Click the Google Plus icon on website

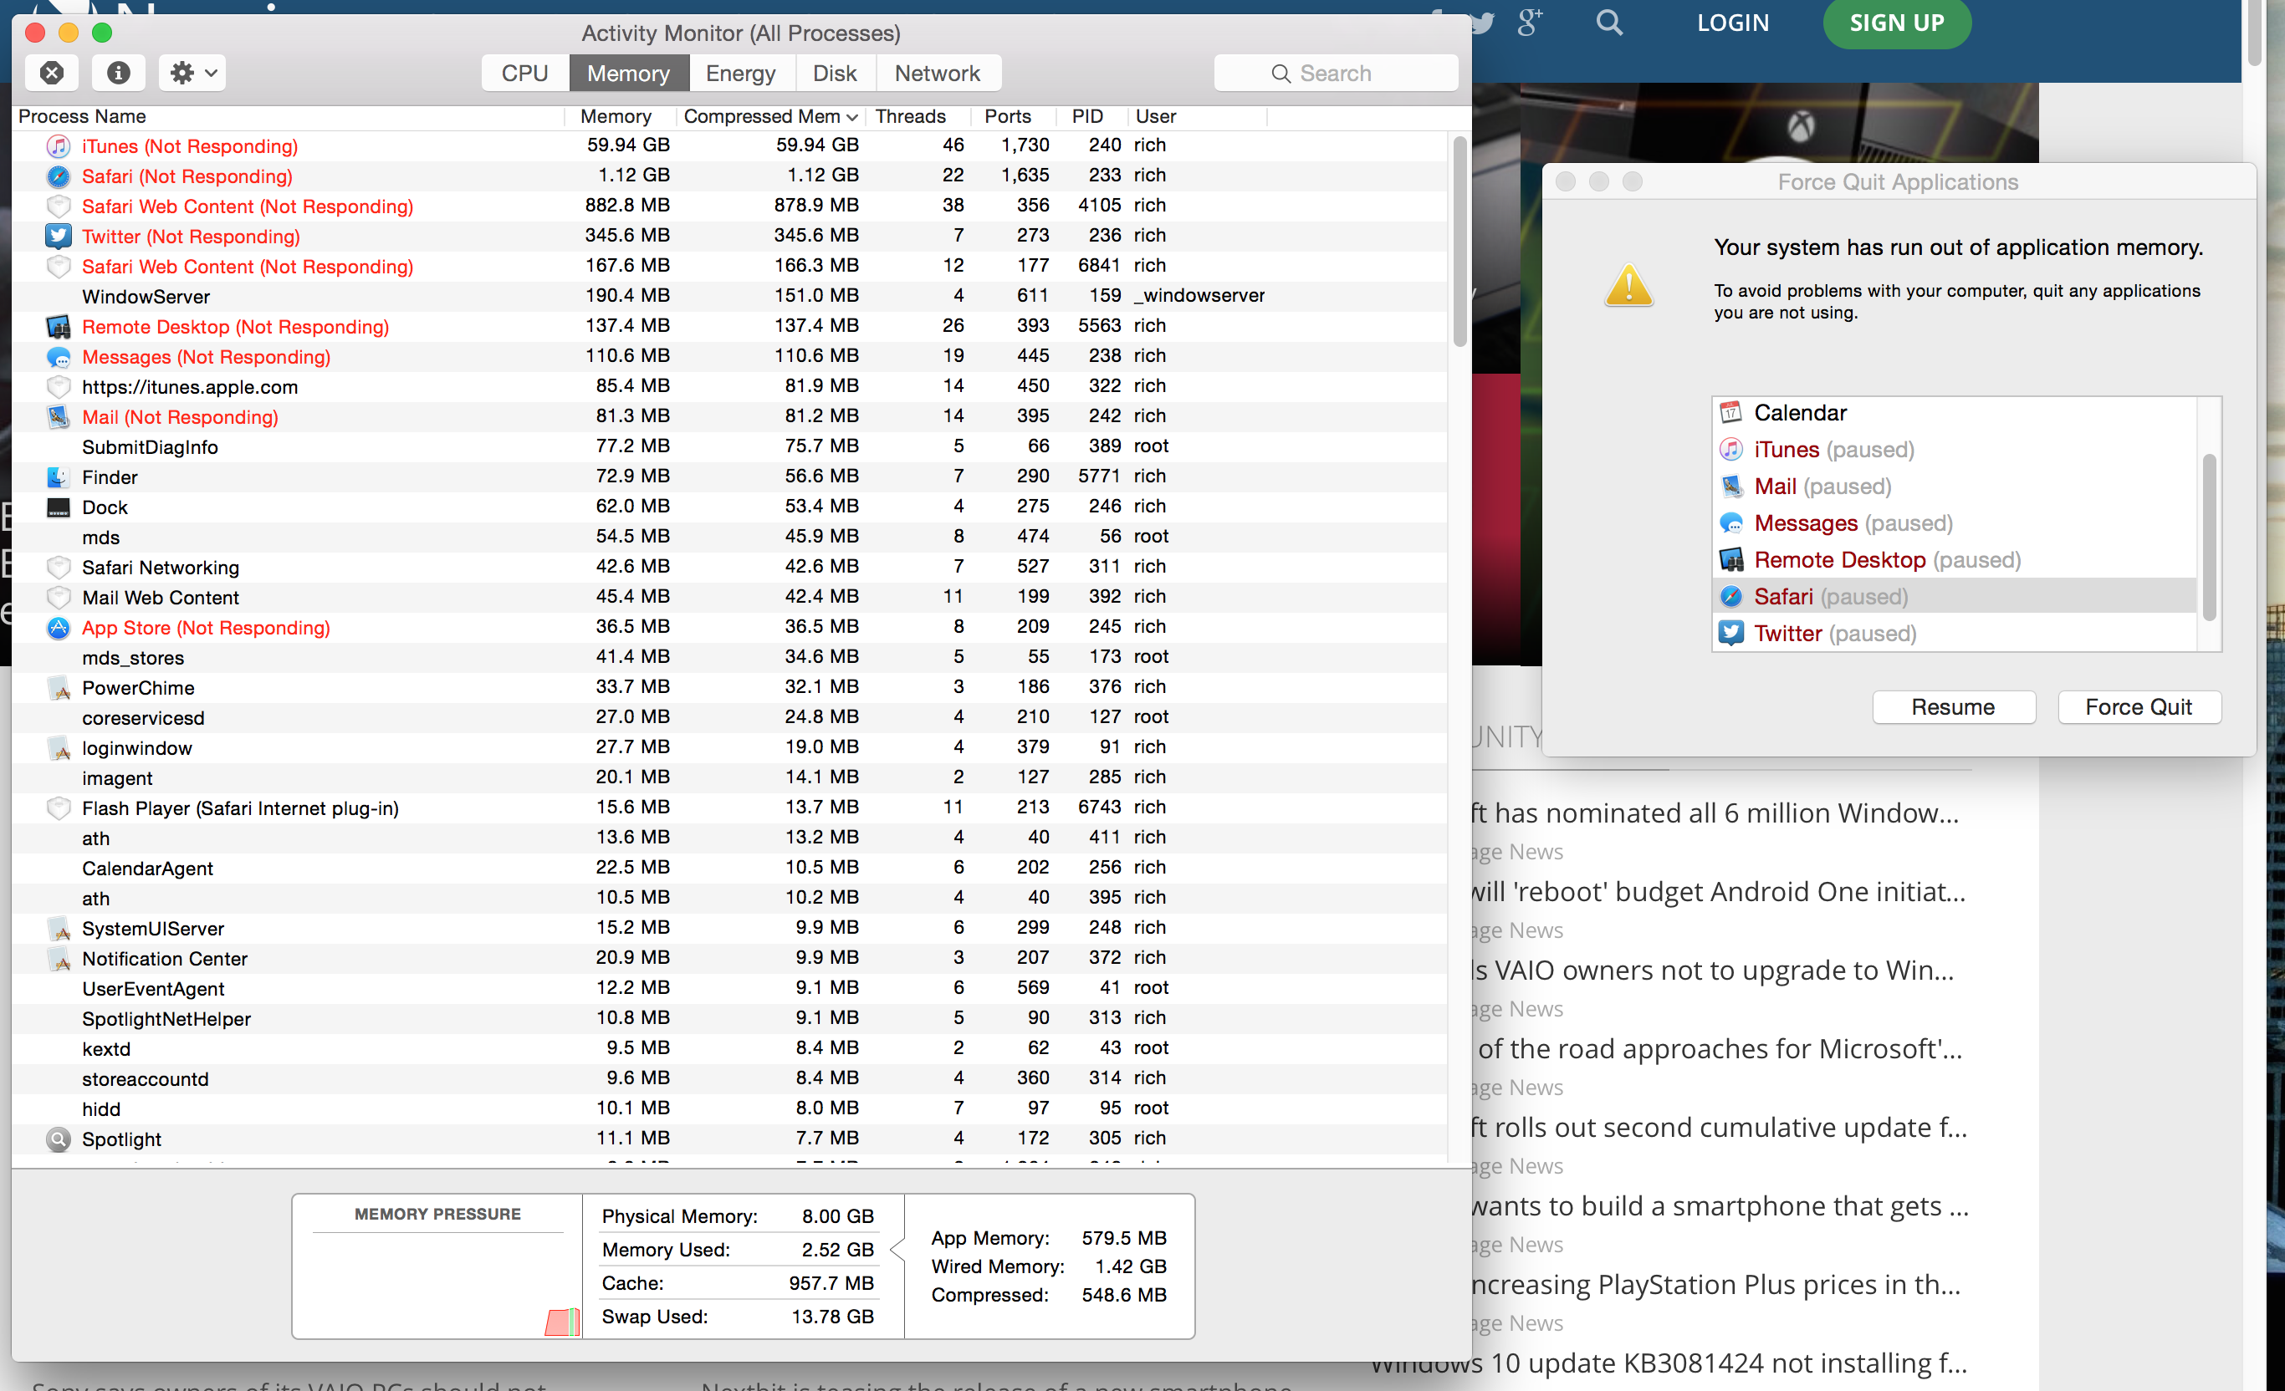click(1529, 23)
